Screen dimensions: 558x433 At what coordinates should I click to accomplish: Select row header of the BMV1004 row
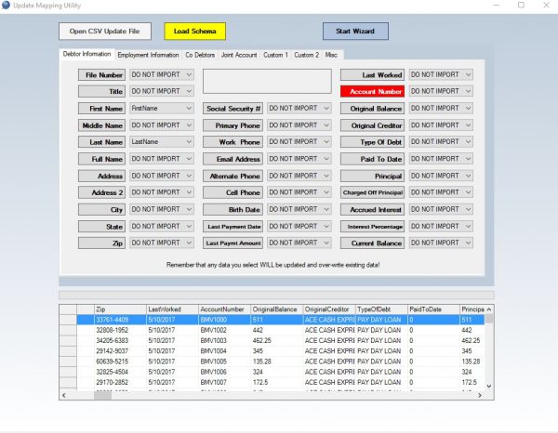pos(68,351)
